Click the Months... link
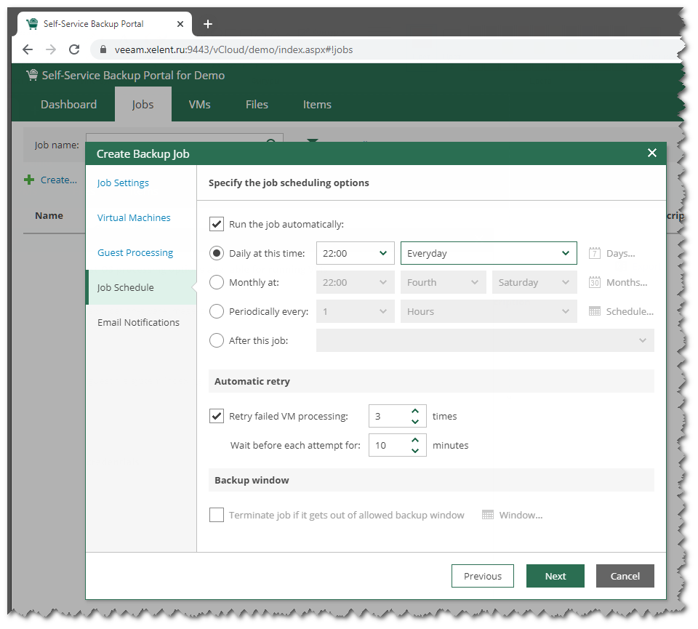The width and height of the screenshot is (698, 629). 627,282
